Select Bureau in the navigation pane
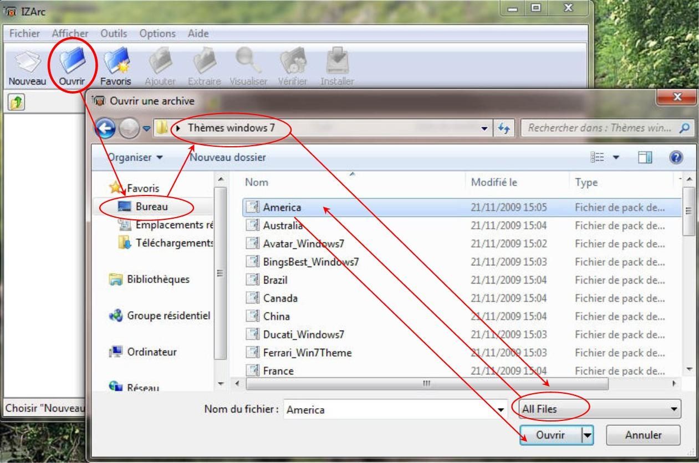699x463 pixels. [152, 207]
